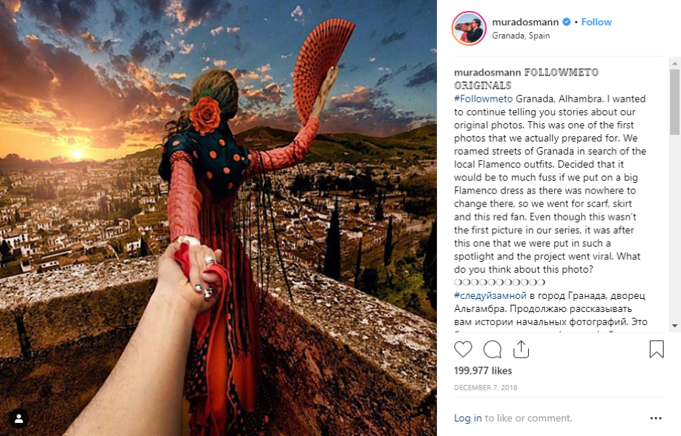View the Granada, Spain location page
The image size is (681, 436).
(521, 36)
